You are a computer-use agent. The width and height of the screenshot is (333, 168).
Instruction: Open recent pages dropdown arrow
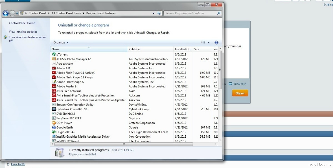click(x=17, y=13)
